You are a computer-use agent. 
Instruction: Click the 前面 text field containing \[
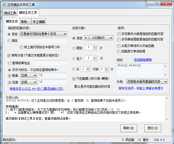click(x=53, y=75)
